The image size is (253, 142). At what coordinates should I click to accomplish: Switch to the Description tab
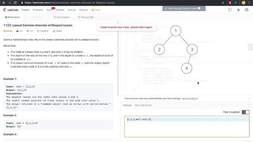coord(12,17)
